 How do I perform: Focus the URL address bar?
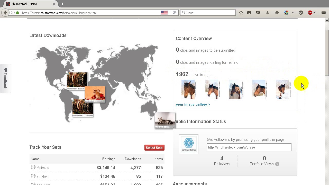[90, 13]
